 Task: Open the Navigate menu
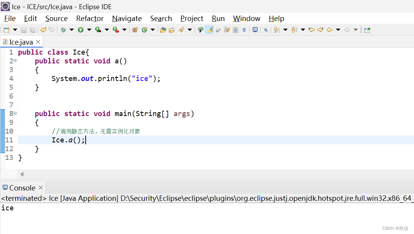(x=127, y=18)
